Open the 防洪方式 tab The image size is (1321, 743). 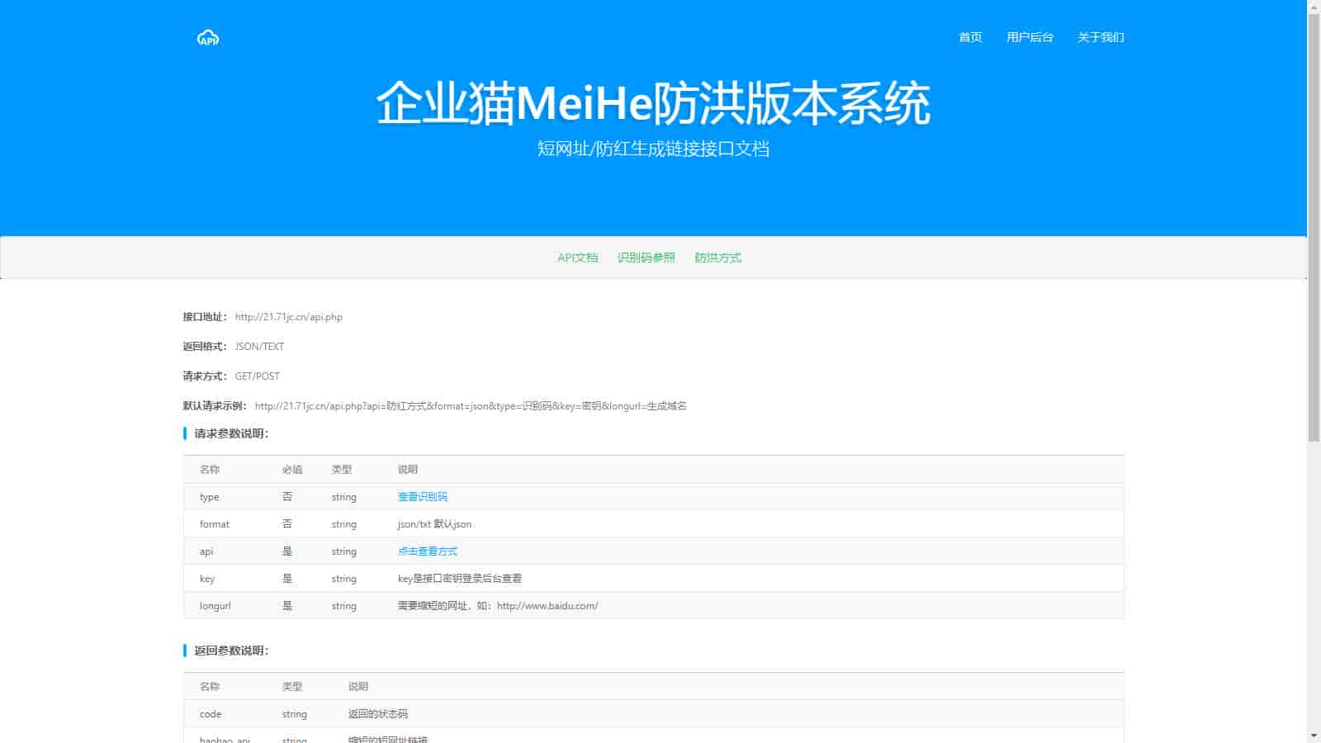pyautogui.click(x=717, y=258)
